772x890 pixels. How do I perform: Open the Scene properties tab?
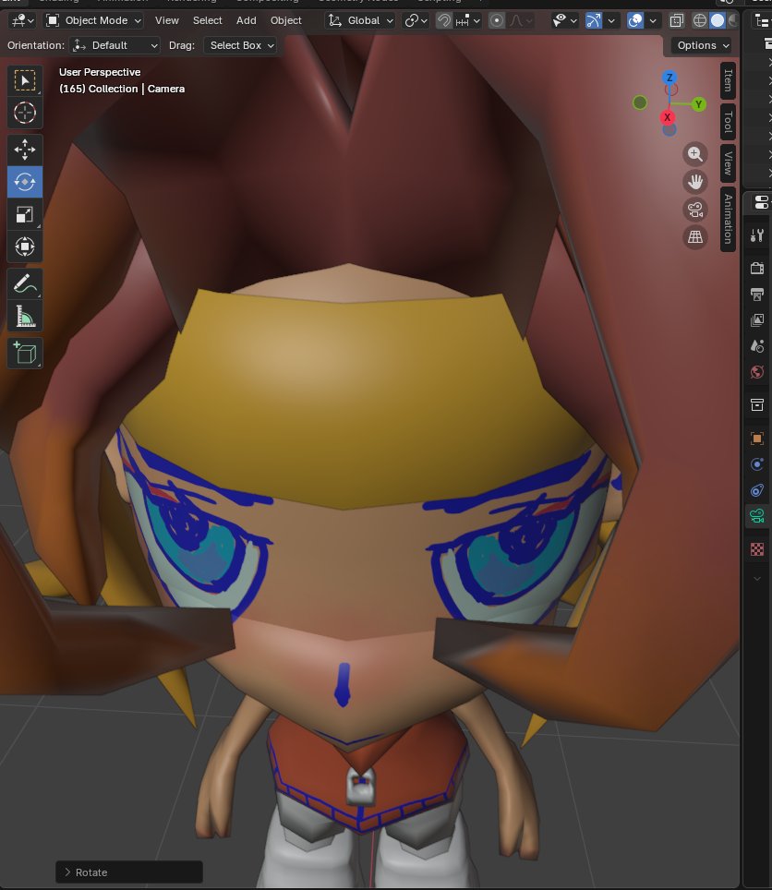click(757, 345)
